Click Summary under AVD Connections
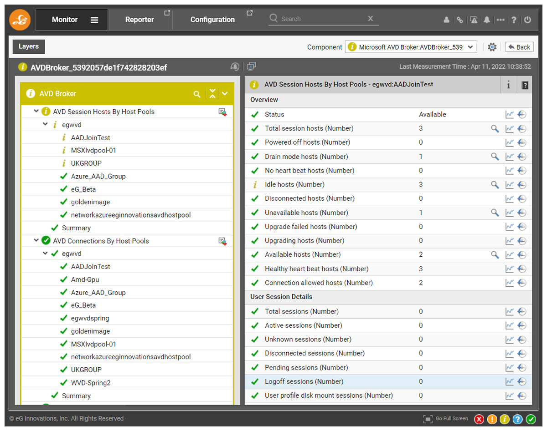 [x=76, y=396]
